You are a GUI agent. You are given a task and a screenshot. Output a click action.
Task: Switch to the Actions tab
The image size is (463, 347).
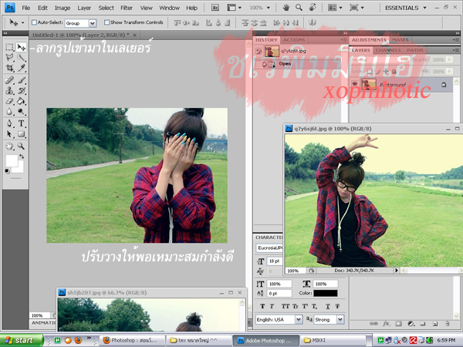[x=294, y=40]
